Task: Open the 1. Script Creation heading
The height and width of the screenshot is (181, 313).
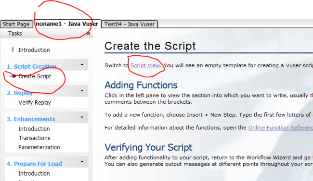Action: coord(31,67)
